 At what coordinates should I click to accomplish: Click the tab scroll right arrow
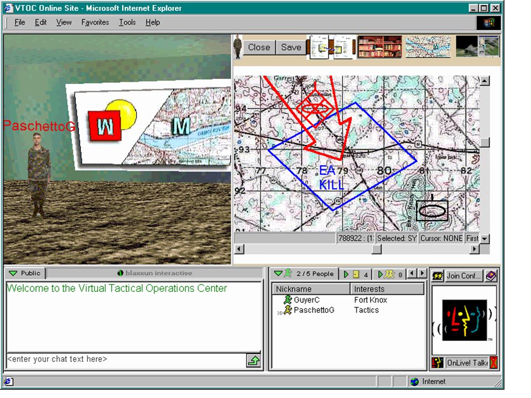422,273
